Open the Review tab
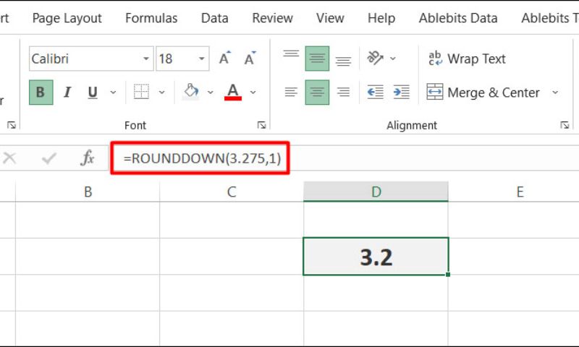 tap(273, 18)
